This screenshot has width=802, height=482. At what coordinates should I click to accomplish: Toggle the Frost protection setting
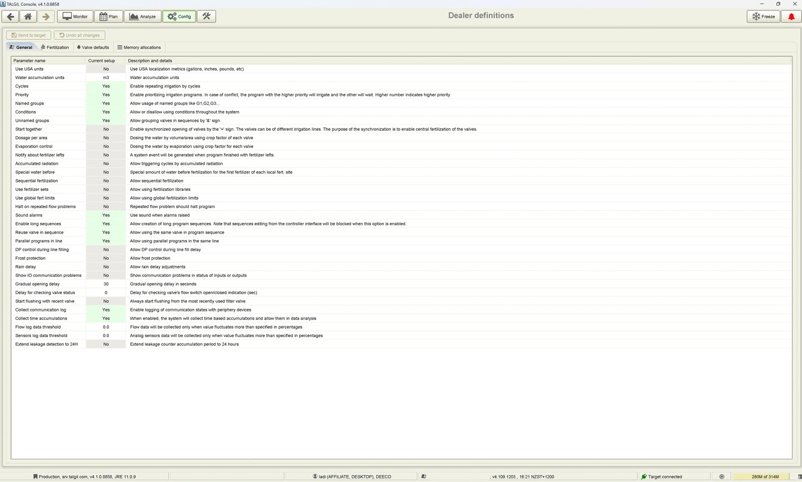(x=106, y=258)
